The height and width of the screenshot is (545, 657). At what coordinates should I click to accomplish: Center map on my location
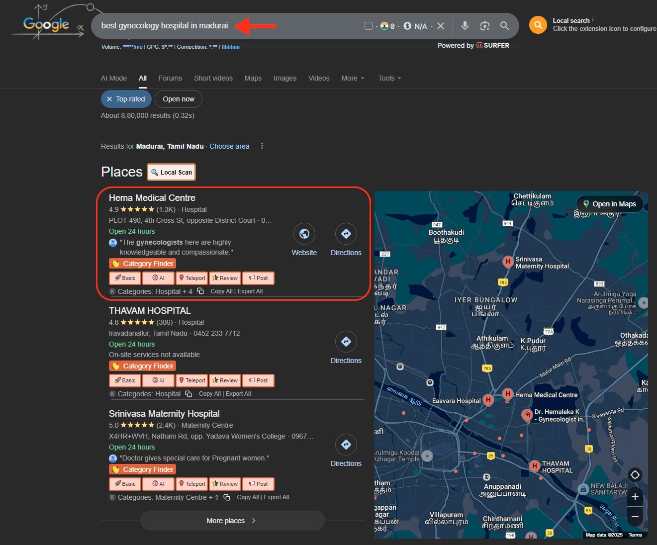click(x=635, y=475)
